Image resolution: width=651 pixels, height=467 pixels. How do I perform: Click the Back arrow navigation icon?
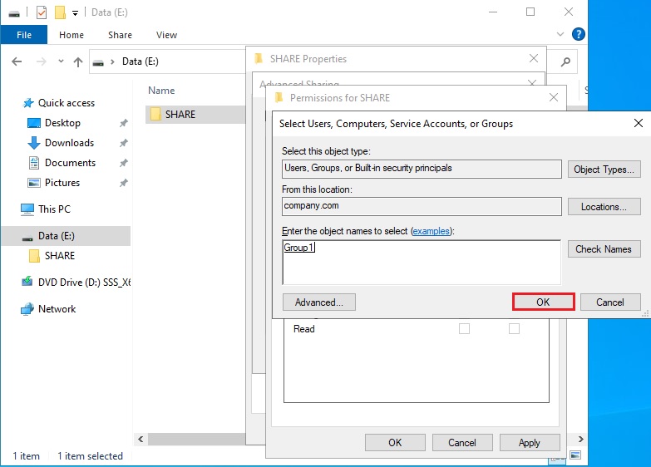17,62
